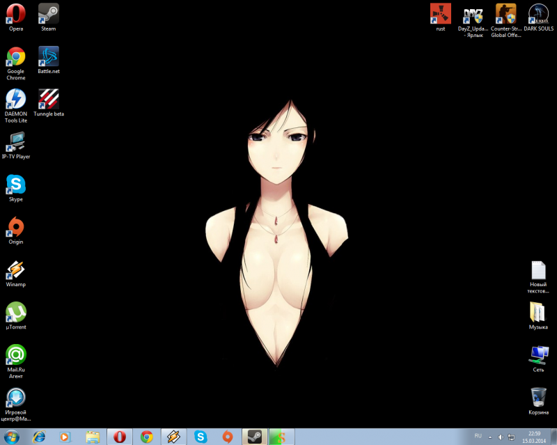Switch to Chrome in the taskbar
This screenshot has height=445, width=557.
(147, 437)
